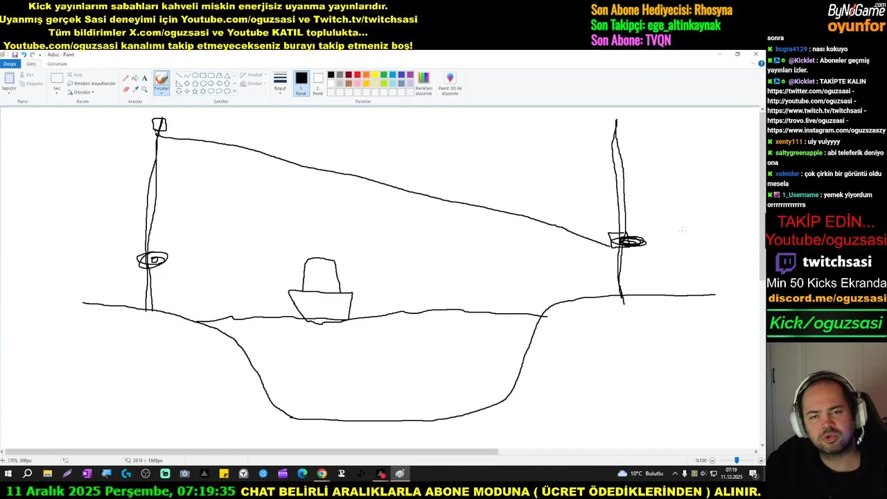Viewport: 887px width, 499px height.
Task: Click the 10°C Bulutlu weather widget
Action: [x=640, y=473]
